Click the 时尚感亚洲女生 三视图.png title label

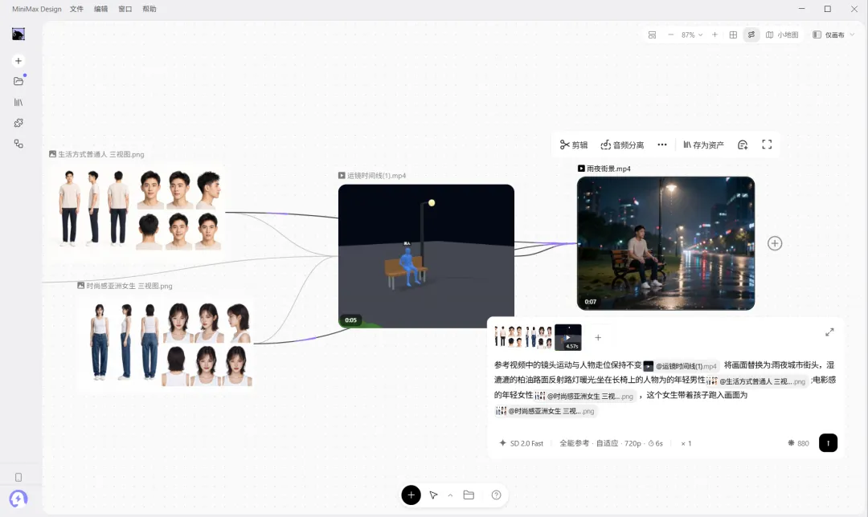(129, 286)
